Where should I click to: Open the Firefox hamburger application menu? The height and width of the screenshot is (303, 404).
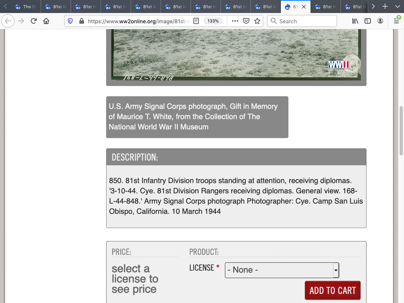click(x=396, y=21)
